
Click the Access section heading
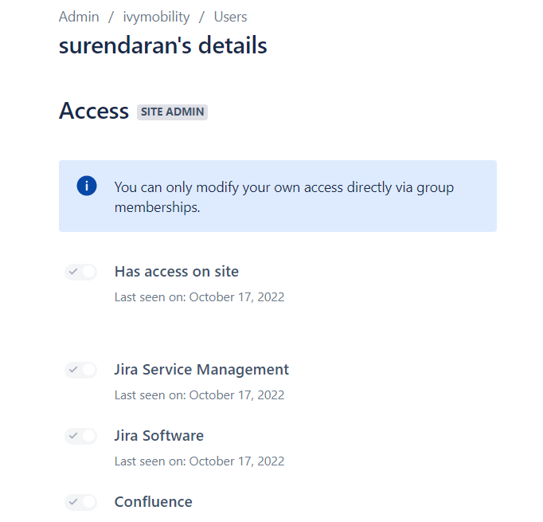pyautogui.click(x=94, y=111)
